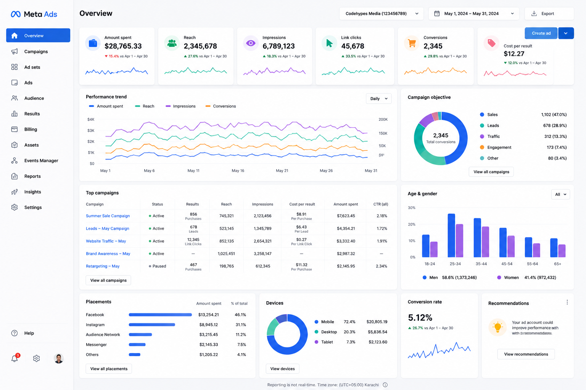Click the Meta Ads infinity logo
Screen dimensions: 586x390
[x=16, y=14]
